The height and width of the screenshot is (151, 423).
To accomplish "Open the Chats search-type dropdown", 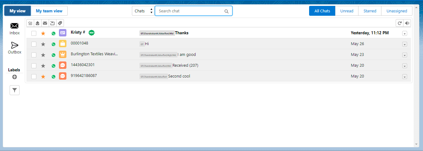I will pos(143,11).
